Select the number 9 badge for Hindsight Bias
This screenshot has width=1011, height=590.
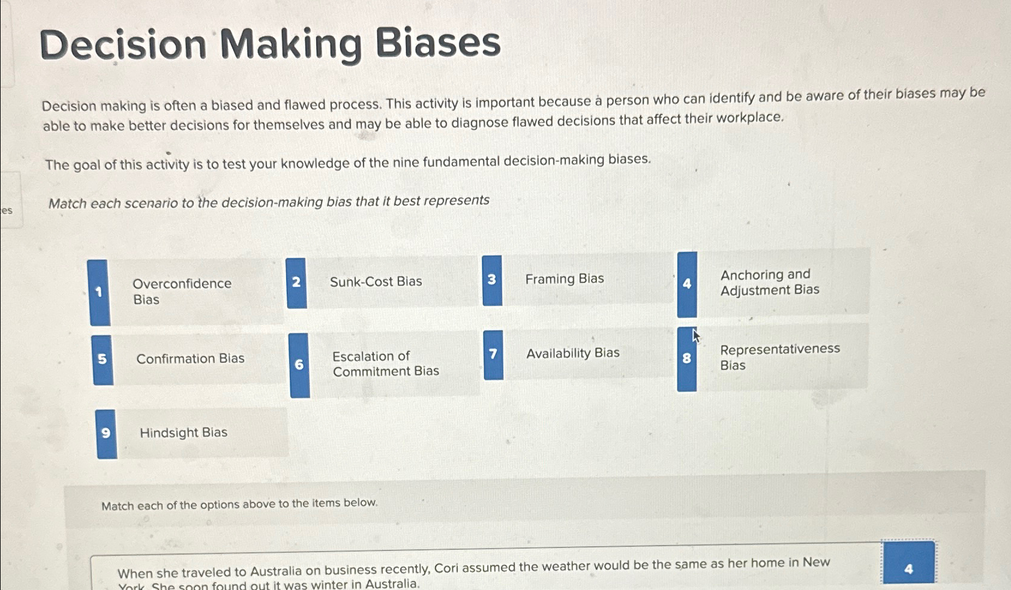(x=106, y=432)
